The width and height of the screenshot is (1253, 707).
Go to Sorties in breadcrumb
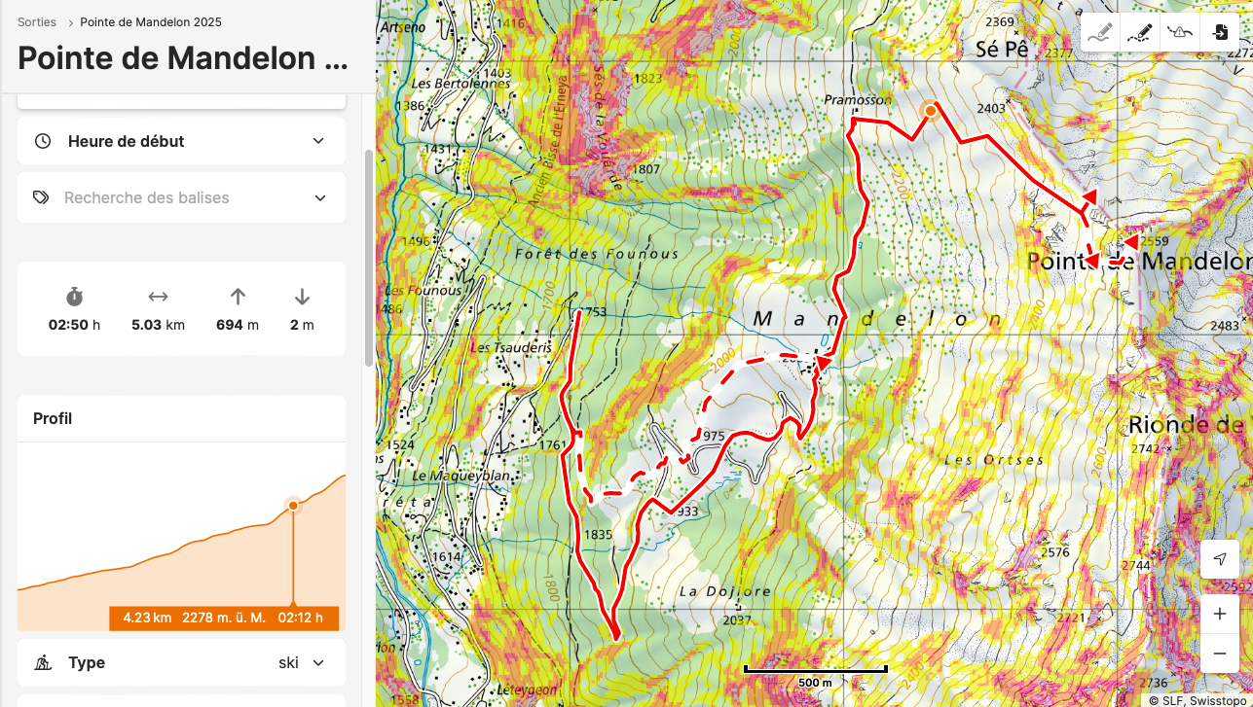click(x=37, y=21)
